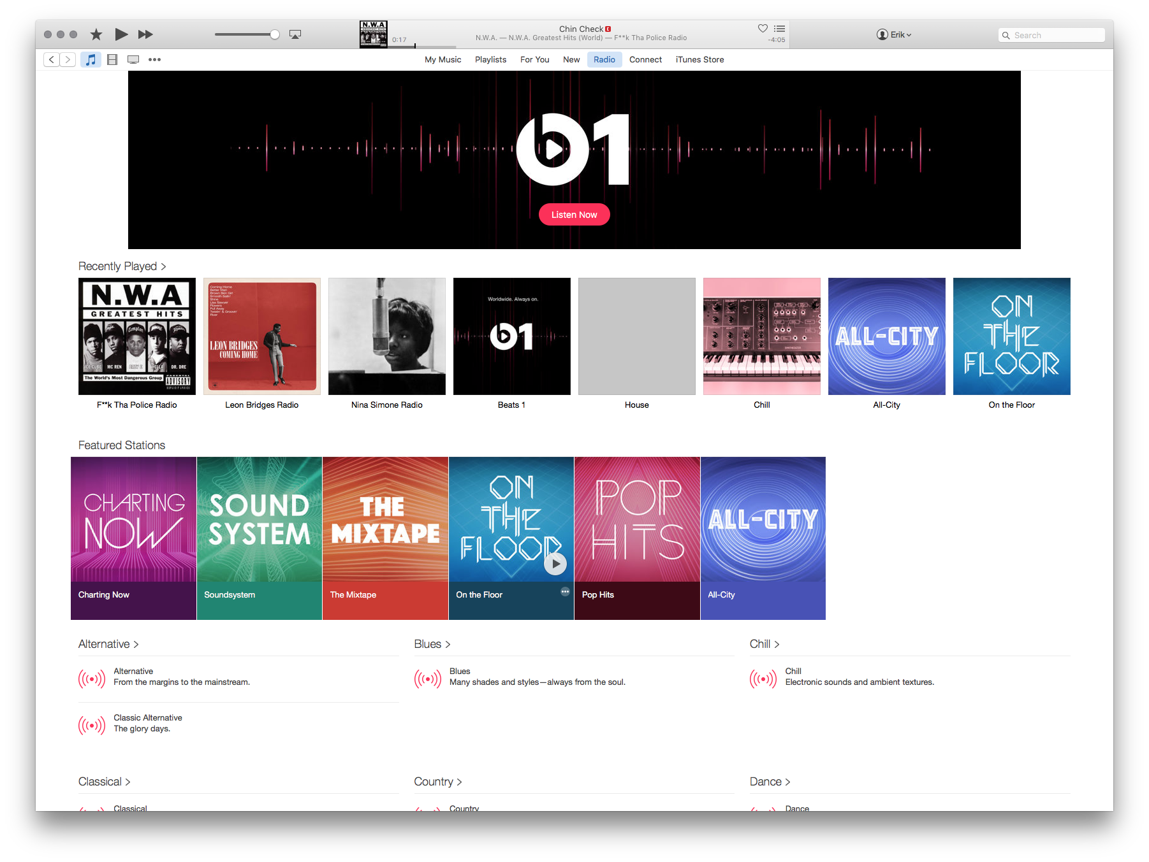1149x862 pixels.
Task: Open On the Floor in Recently Played
Action: coord(1012,336)
